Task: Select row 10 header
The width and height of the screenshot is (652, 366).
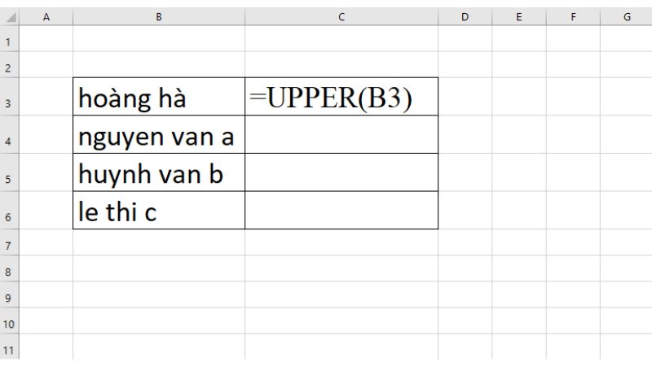Action: tap(9, 320)
